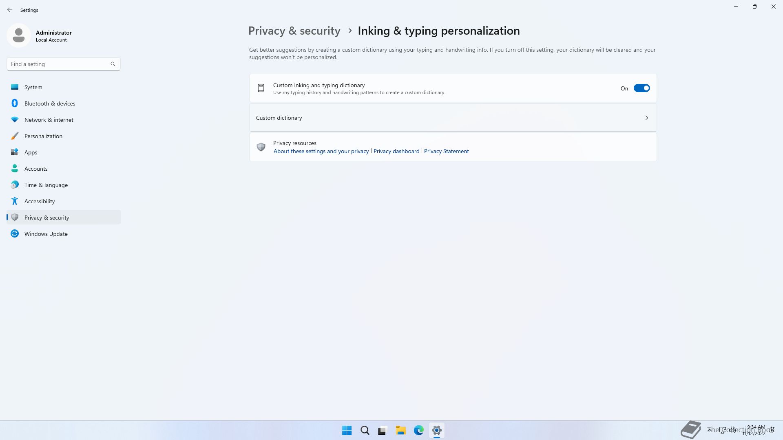Select Accounts in the sidebar
Image resolution: width=783 pixels, height=440 pixels.
coord(36,169)
